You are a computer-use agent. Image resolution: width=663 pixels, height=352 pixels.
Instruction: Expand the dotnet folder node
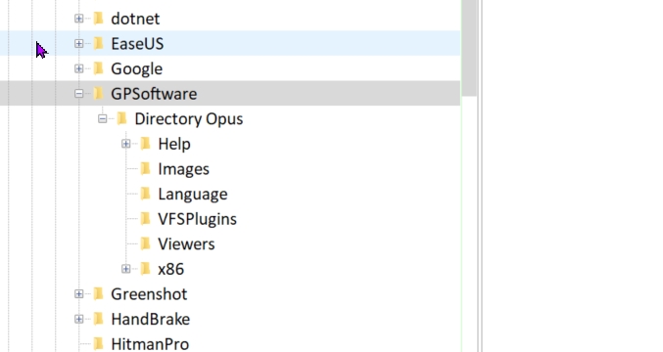pos(78,19)
